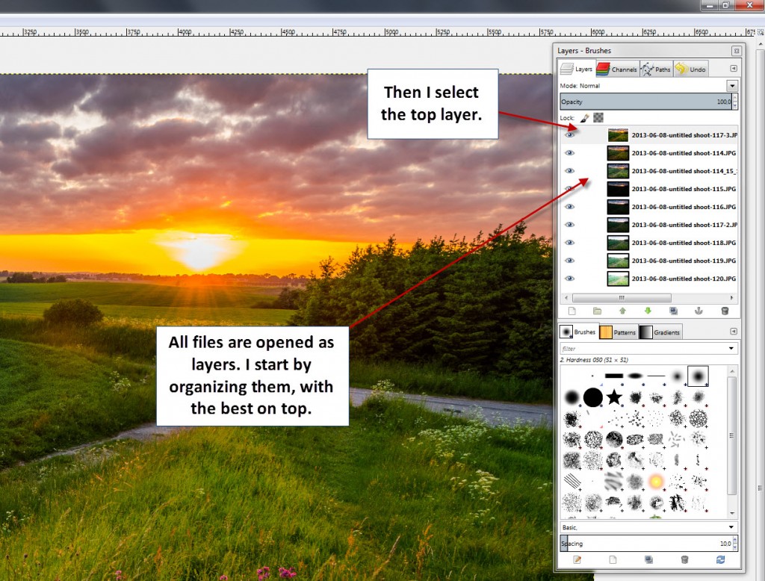Hide the shoot-117-3 top layer
This screenshot has height=581, width=765.
point(569,135)
